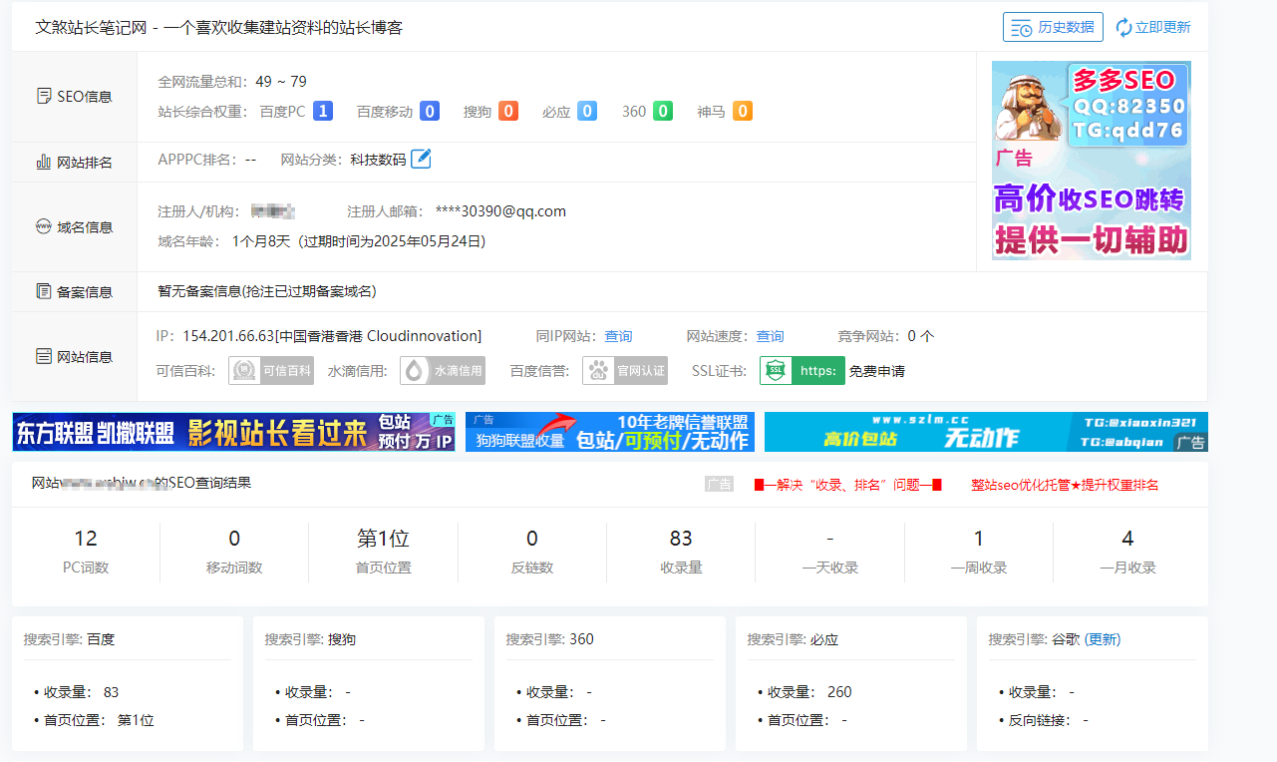
Task: Click the 解决"收录、排名"问题 red link
Action: [x=848, y=485]
